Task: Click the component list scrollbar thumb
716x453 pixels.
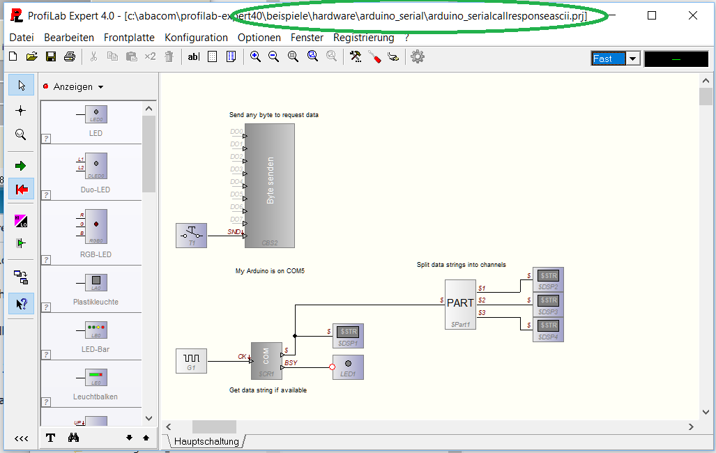Action: click(x=149, y=154)
